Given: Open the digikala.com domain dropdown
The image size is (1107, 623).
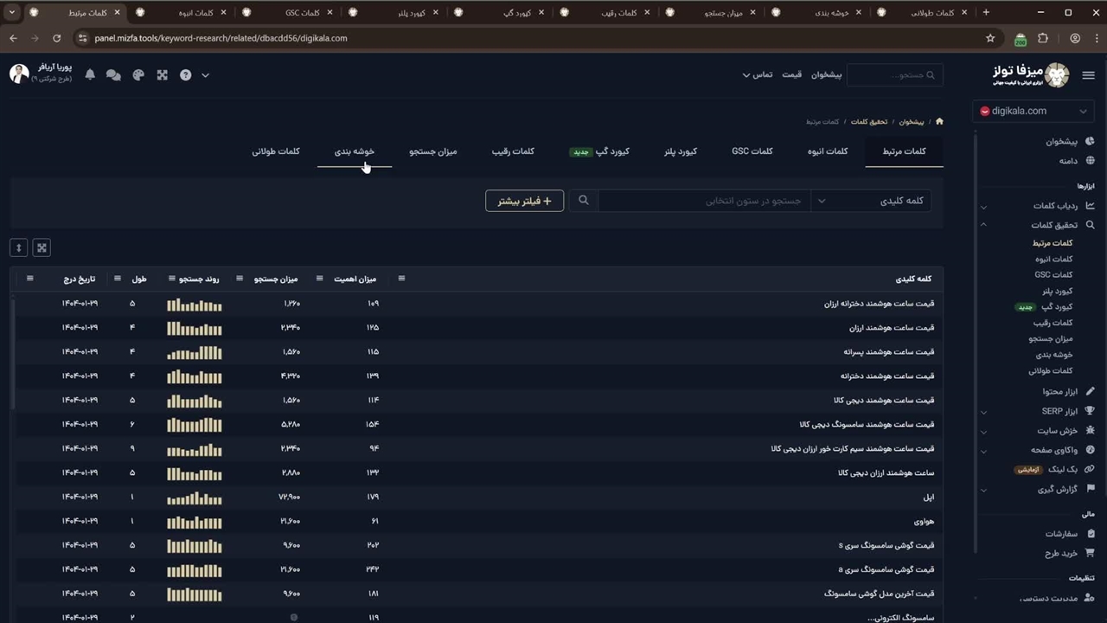Looking at the screenshot, I should [1034, 111].
